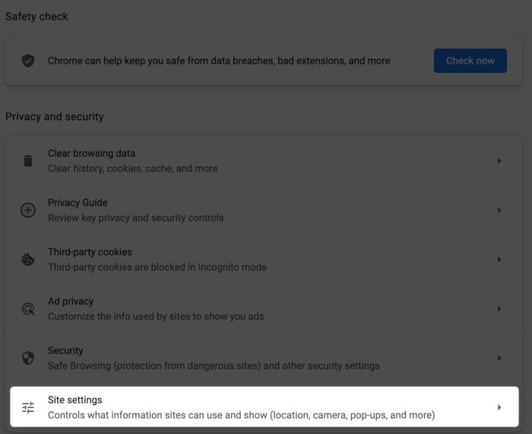Open Clear browsing data title
The image size is (532, 434).
(92, 153)
